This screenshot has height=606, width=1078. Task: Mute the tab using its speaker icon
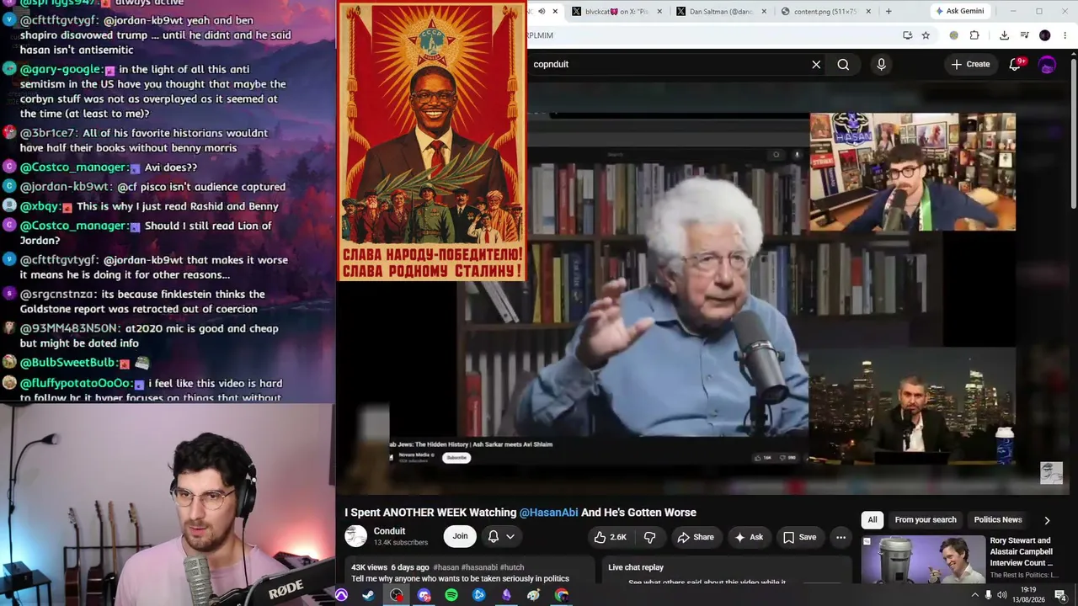542,12
